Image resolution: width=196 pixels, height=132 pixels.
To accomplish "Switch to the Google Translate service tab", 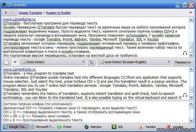I will 15,127.
